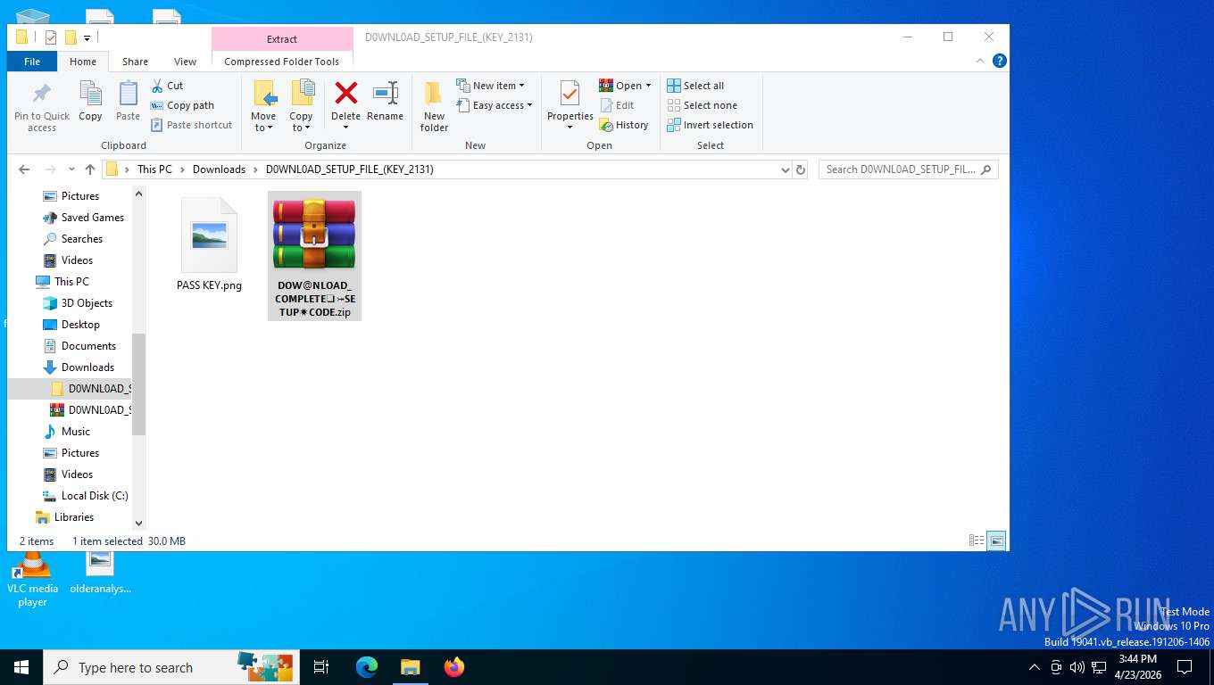Open Task View on taskbar
Screen dimensions: 1214x685
321,667
